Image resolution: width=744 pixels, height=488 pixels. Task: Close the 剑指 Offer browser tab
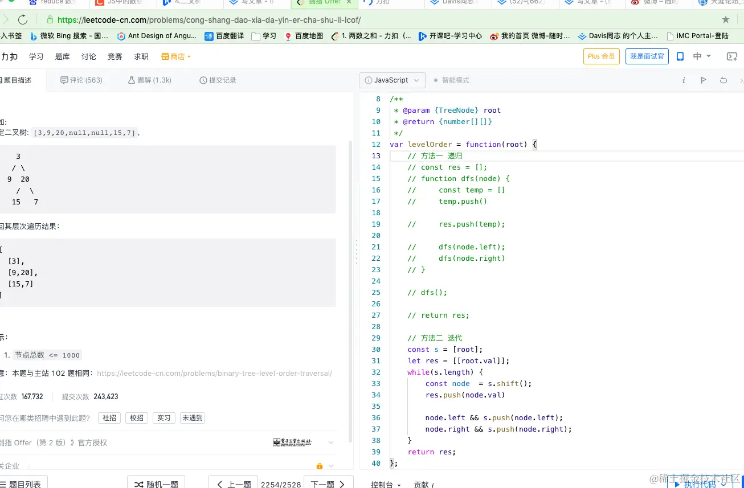click(349, 2)
